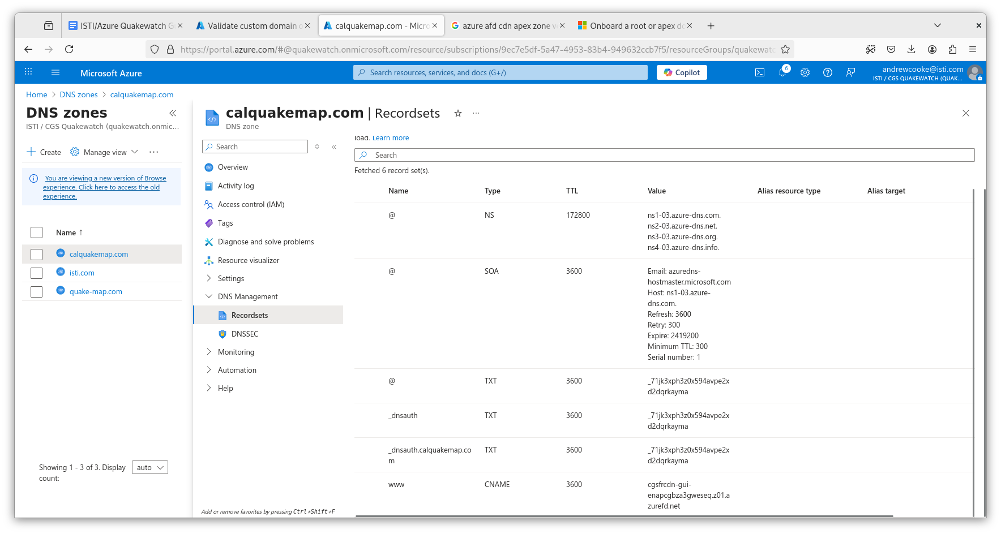
Task: Focus the resource menu Search field
Action: 255,147
